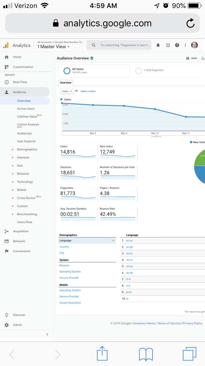Open the 1 Master View selector
Screen dimensions: 205x366
[x=54, y=47]
